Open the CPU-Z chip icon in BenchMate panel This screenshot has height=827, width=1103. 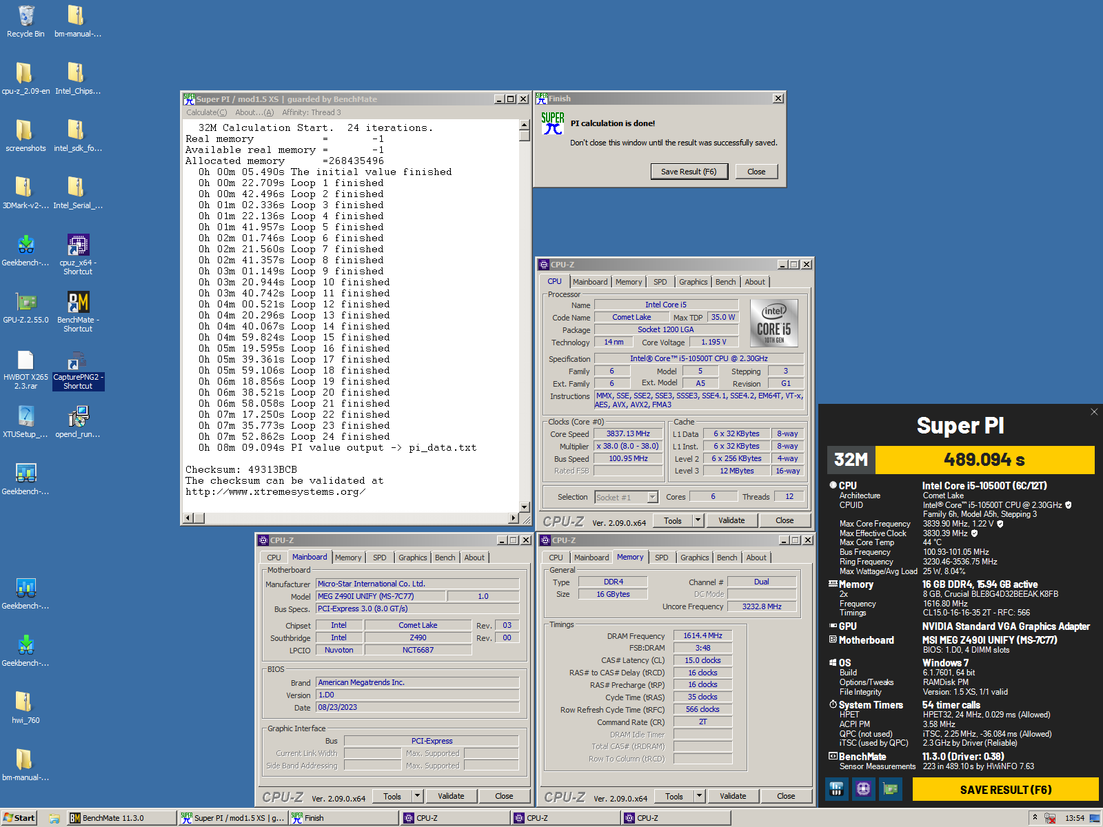[x=863, y=789]
